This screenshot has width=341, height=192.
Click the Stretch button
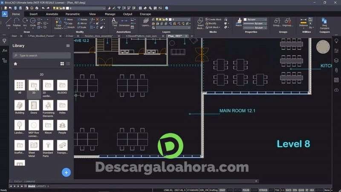pos(69,27)
